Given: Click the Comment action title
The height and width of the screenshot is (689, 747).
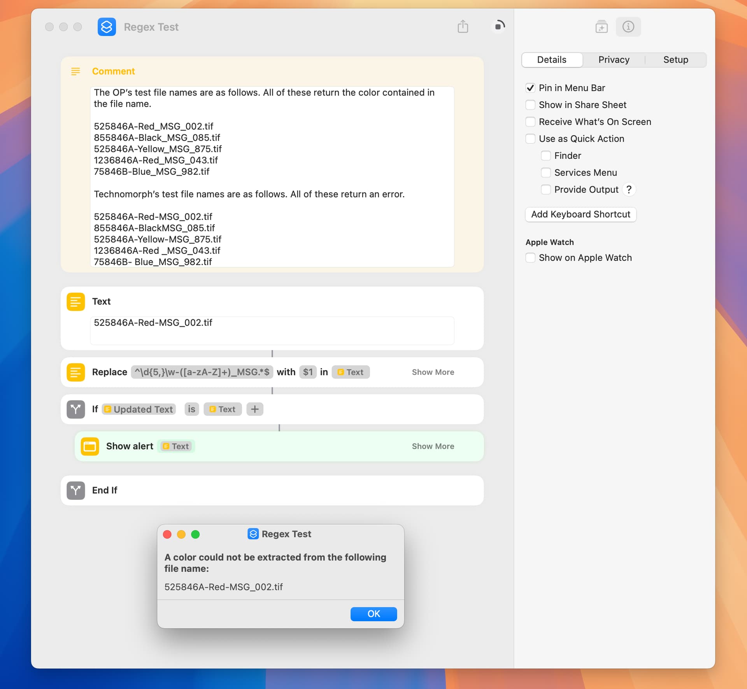Looking at the screenshot, I should [113, 71].
